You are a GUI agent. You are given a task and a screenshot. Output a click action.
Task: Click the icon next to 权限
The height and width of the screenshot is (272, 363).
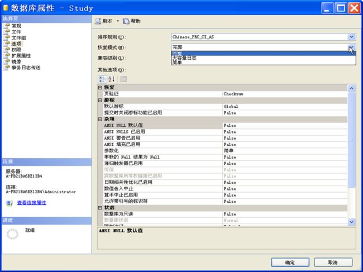[7, 50]
